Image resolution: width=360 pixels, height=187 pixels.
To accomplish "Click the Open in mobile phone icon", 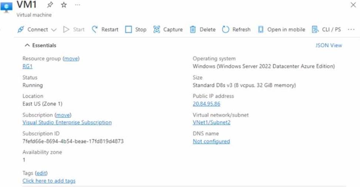I will coord(260,30).
